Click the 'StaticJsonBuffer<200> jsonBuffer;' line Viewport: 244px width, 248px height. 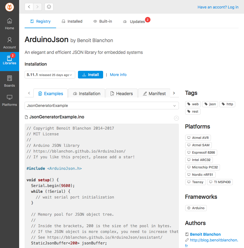(69, 243)
